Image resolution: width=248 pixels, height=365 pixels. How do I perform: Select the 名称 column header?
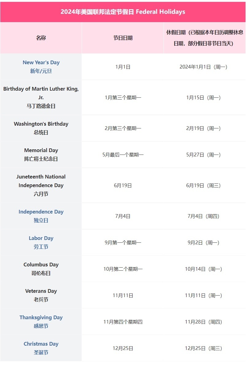(x=41, y=38)
